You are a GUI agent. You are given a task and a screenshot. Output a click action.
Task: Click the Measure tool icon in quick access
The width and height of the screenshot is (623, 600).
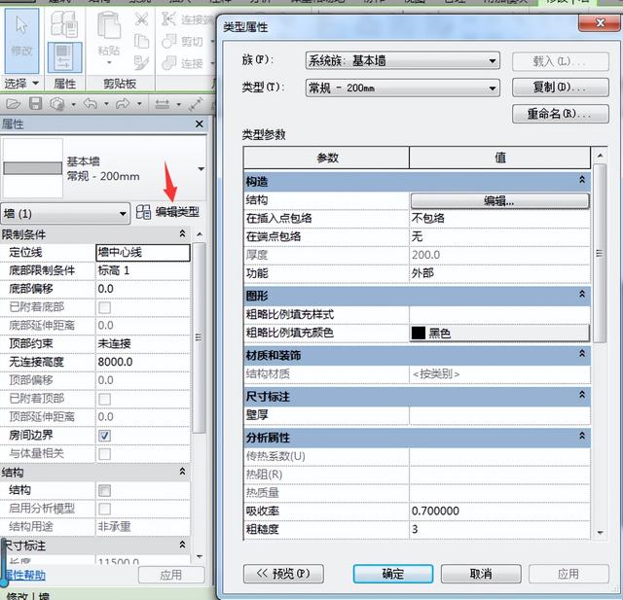pos(196,104)
